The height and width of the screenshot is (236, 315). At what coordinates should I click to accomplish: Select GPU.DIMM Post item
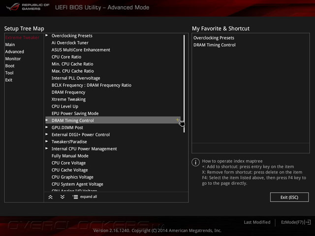(x=67, y=128)
